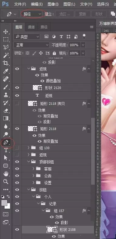
Task: Filter layers by adjustment type
Action: coord(54,36)
